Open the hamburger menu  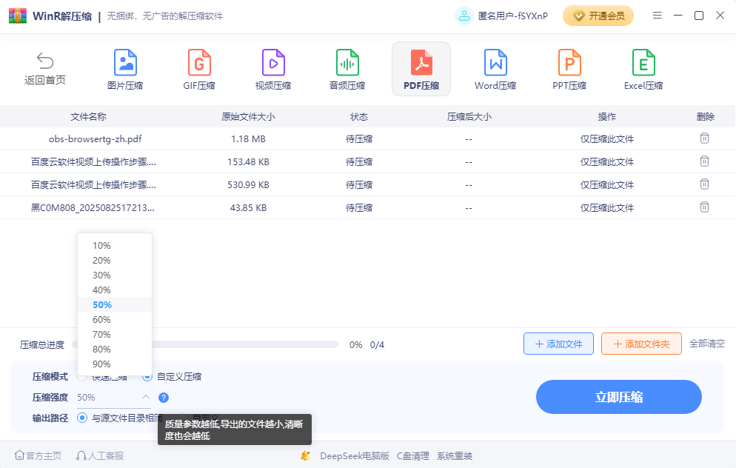(658, 15)
